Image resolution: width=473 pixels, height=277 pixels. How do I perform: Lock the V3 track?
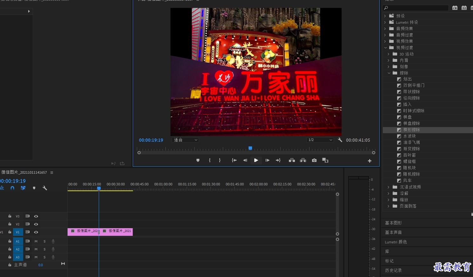click(10, 216)
